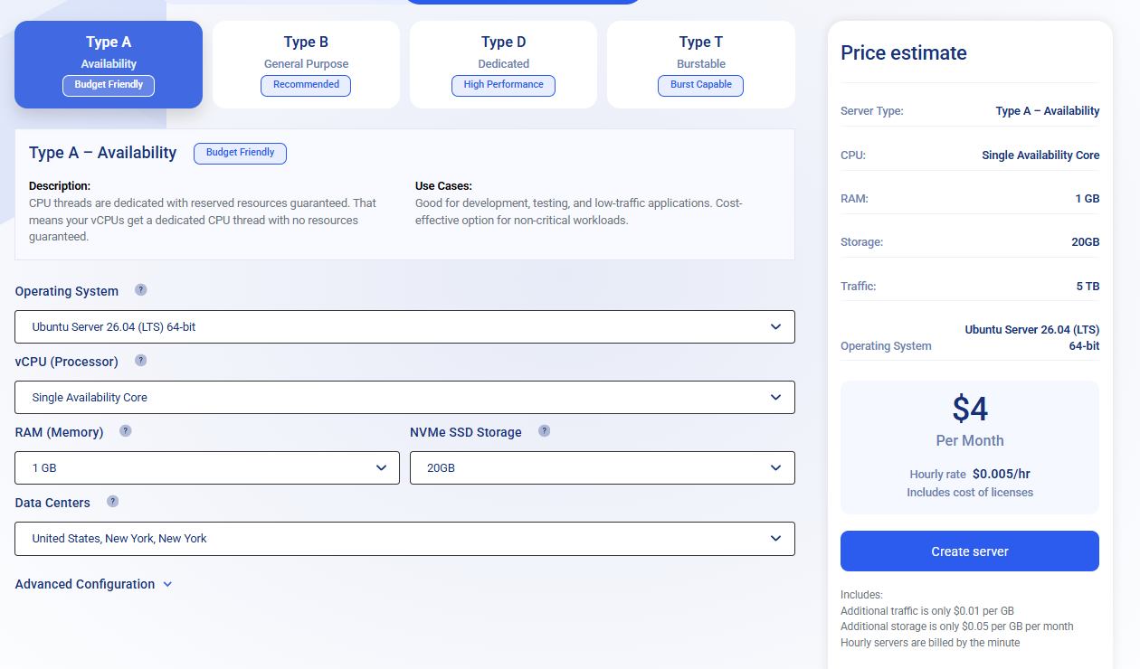
Task: Open the Operating System dropdown
Action: click(404, 326)
